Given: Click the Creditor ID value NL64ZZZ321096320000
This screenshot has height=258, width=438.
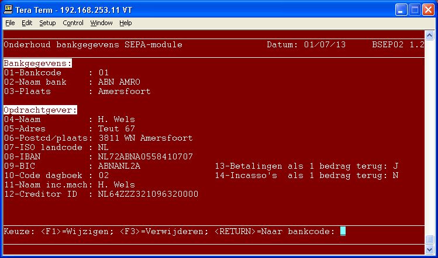Looking at the screenshot, I should click(148, 194).
